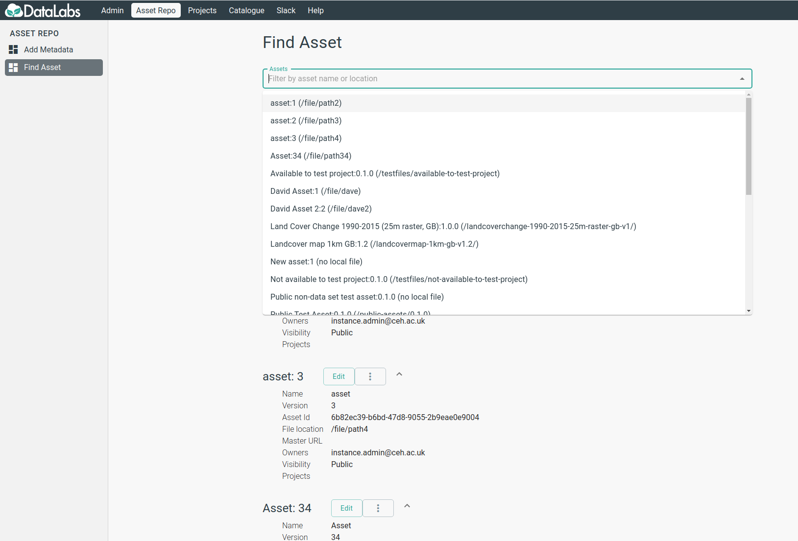The image size is (798, 541).
Task: Open the Admin menu item
Action: click(x=112, y=10)
